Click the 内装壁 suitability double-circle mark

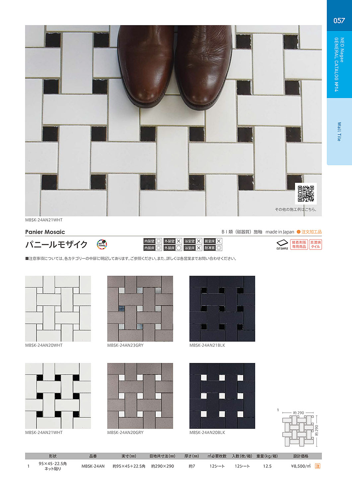159,241
